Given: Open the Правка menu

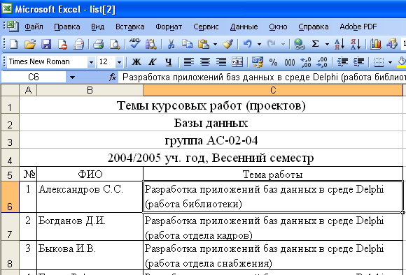Looking at the screenshot, I should click(x=67, y=27).
